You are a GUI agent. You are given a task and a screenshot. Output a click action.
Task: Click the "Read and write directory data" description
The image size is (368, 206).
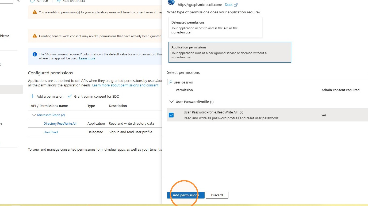coord(131,124)
